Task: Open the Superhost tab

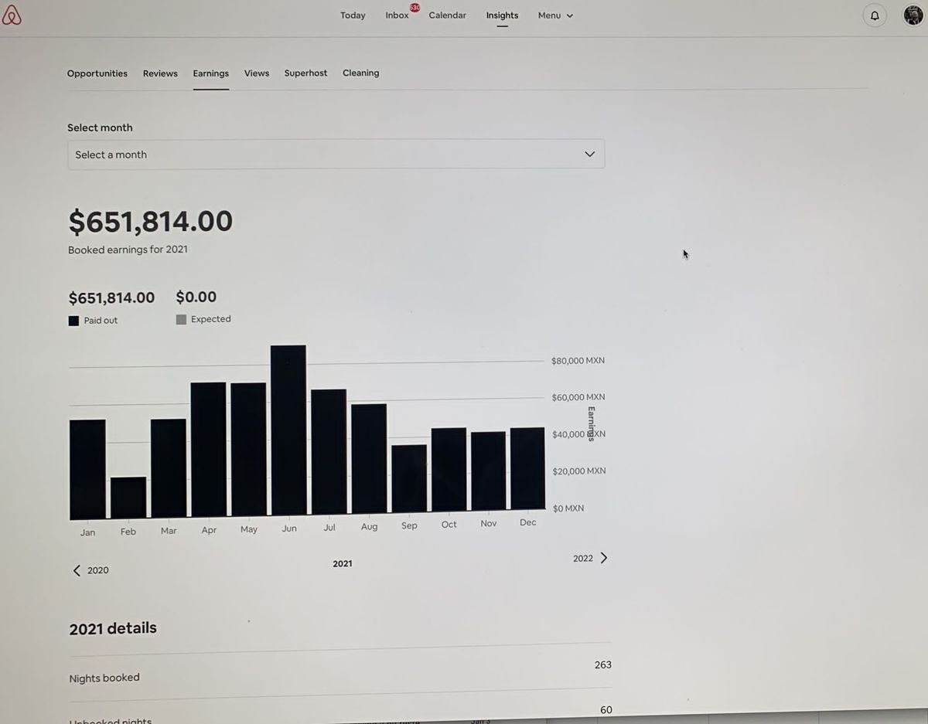Action: click(x=305, y=73)
